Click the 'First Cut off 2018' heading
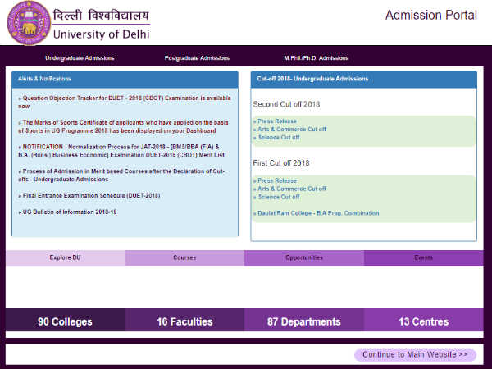The height and width of the screenshot is (369, 492). [x=281, y=163]
